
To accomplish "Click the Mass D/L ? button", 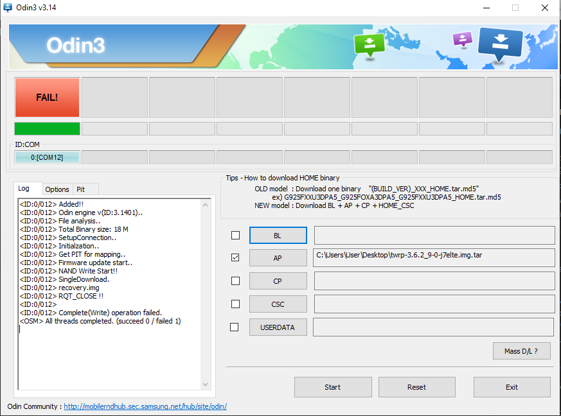I will [521, 351].
